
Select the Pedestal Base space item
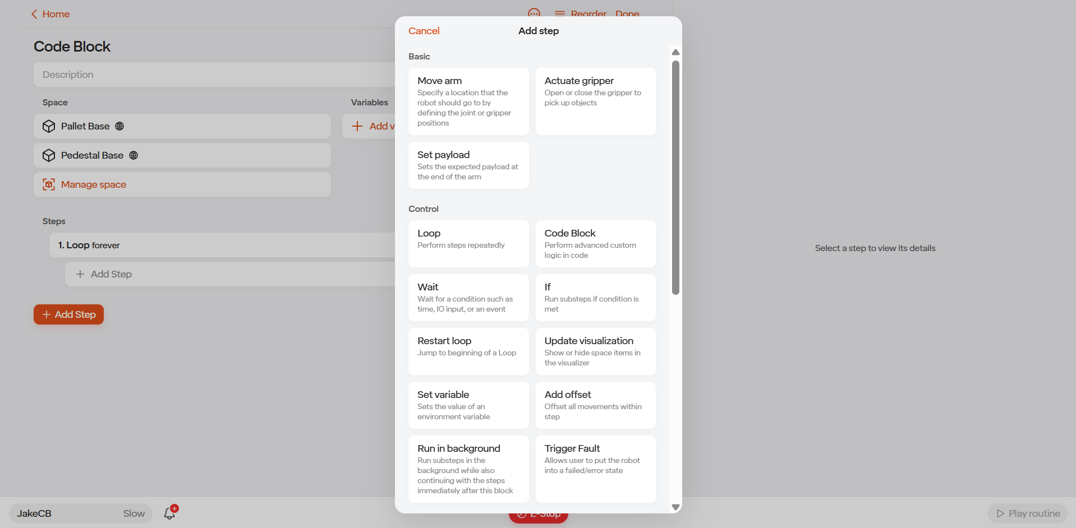pos(182,155)
